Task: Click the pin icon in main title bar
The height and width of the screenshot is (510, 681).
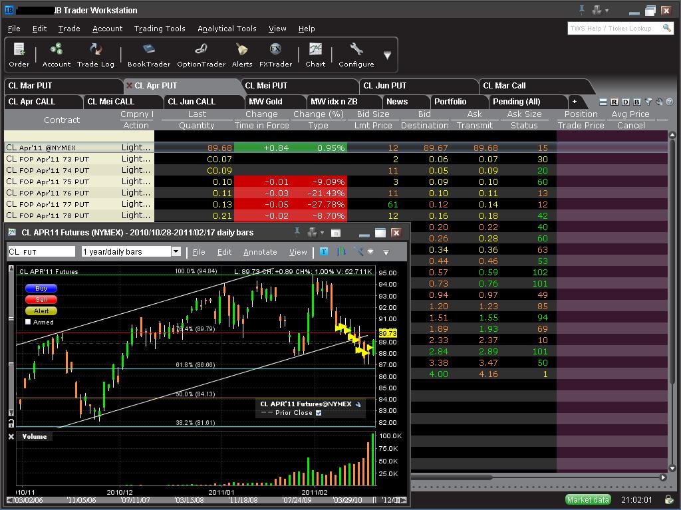Action: (x=582, y=9)
